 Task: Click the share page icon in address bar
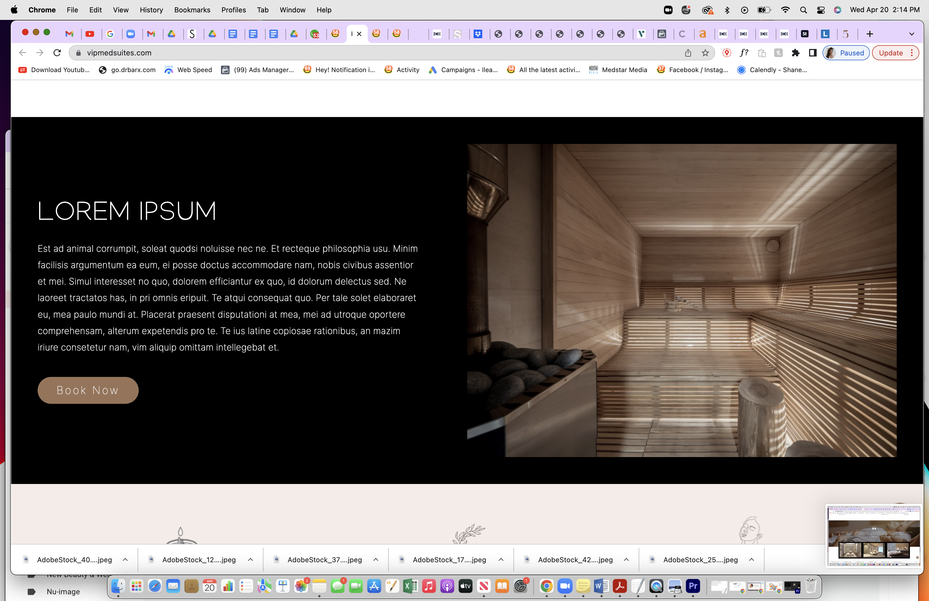(688, 53)
